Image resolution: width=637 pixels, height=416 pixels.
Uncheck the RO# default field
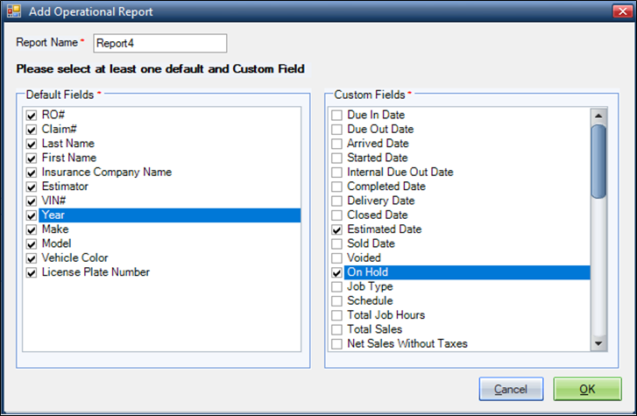[x=32, y=116]
